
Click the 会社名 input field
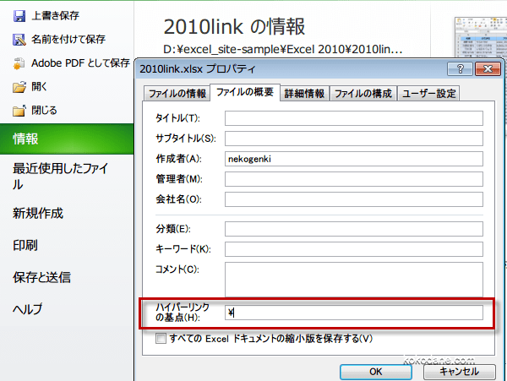pyautogui.click(x=354, y=199)
